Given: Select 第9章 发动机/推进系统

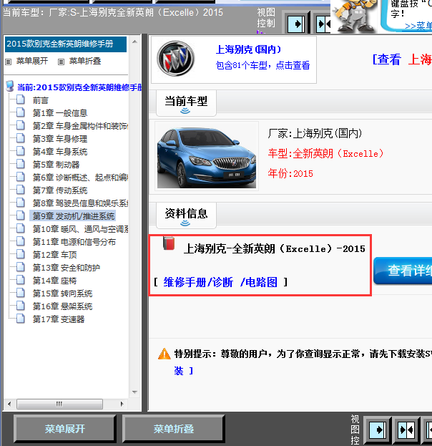Looking at the screenshot, I should click(x=74, y=216).
